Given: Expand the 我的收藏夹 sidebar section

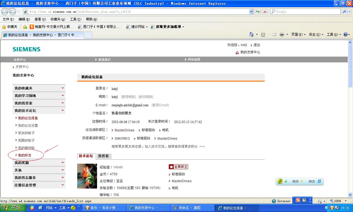Looking at the screenshot, I should click(x=39, y=88).
